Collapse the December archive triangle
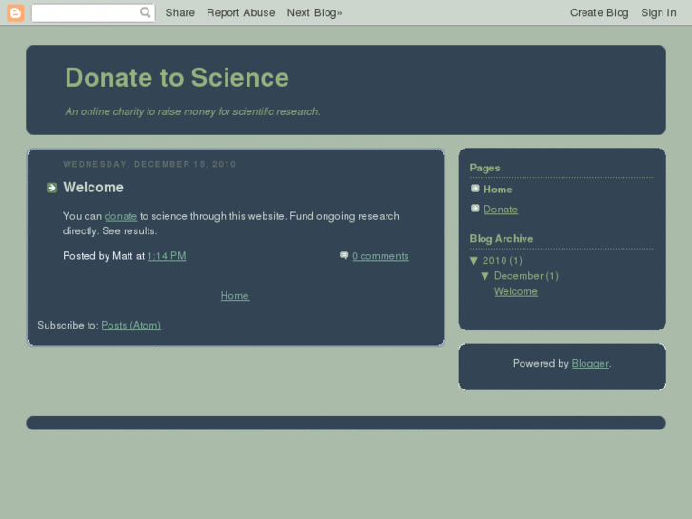 click(485, 276)
